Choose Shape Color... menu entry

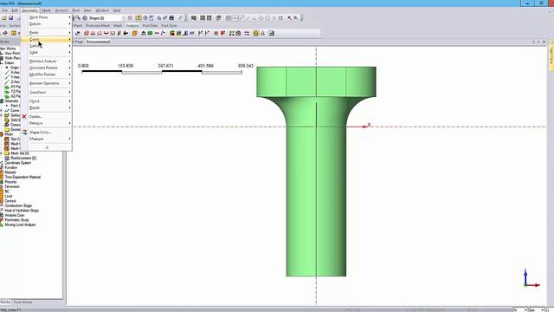[x=47, y=132]
